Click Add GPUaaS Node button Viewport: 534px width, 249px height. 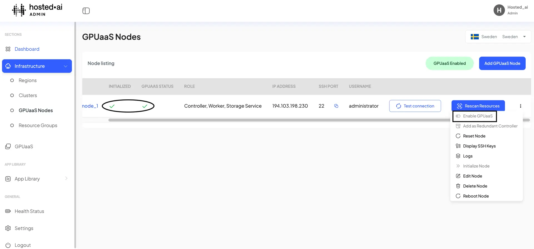502,63
